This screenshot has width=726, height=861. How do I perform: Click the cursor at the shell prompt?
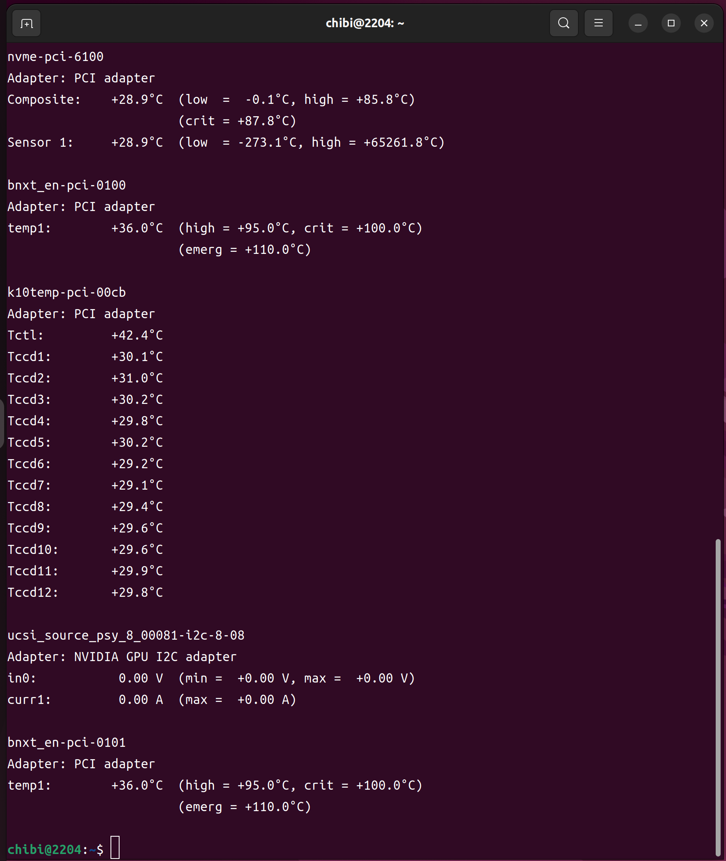[x=115, y=847]
